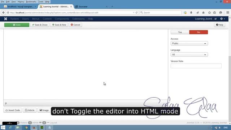Screen dimensions: 231x130
Task: Go back with the browser back arrow
Action: click(4, 13)
